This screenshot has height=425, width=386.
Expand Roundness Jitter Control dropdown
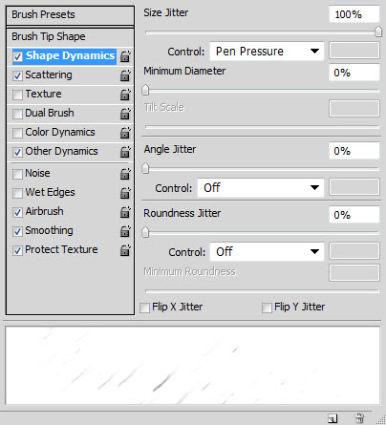pos(267,252)
